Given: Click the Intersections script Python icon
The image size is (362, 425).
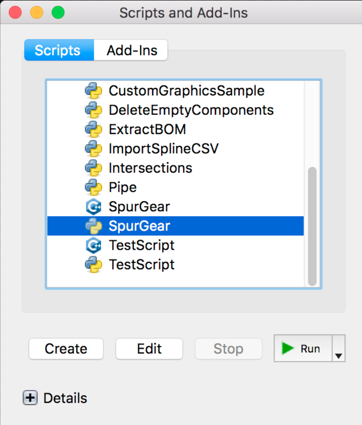Looking at the screenshot, I should tap(93, 168).
